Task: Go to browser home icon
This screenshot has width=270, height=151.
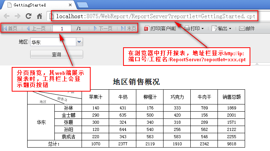Action: [x=39, y=16]
